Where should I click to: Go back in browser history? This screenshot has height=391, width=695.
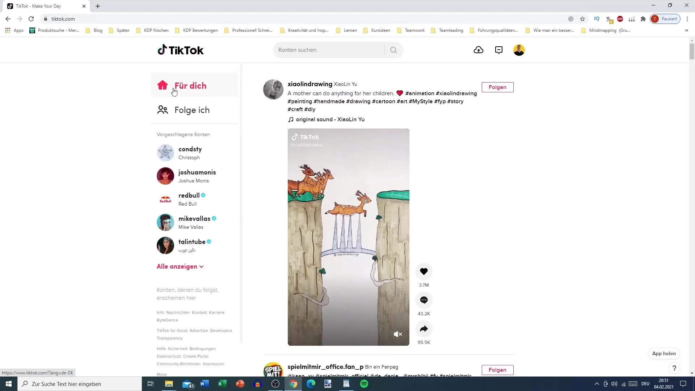click(x=8, y=19)
